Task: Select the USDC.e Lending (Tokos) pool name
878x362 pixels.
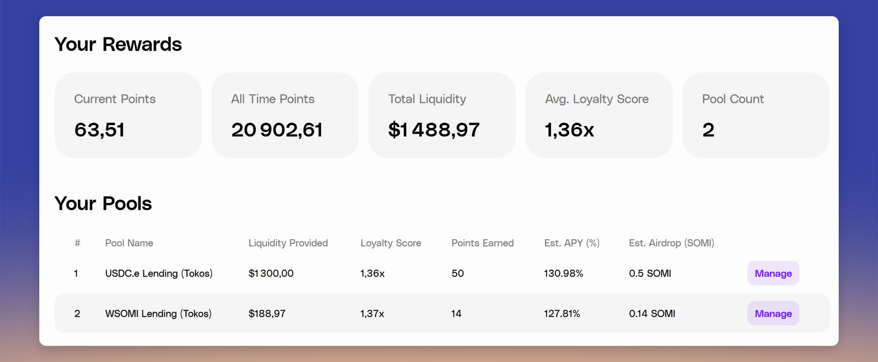Action: click(159, 273)
